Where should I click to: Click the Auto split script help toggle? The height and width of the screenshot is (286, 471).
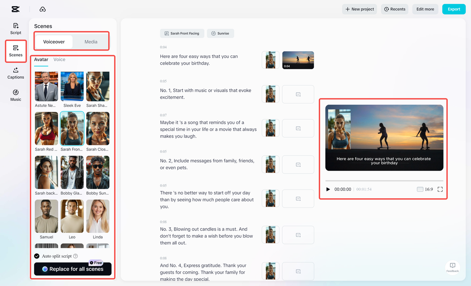[75, 256]
